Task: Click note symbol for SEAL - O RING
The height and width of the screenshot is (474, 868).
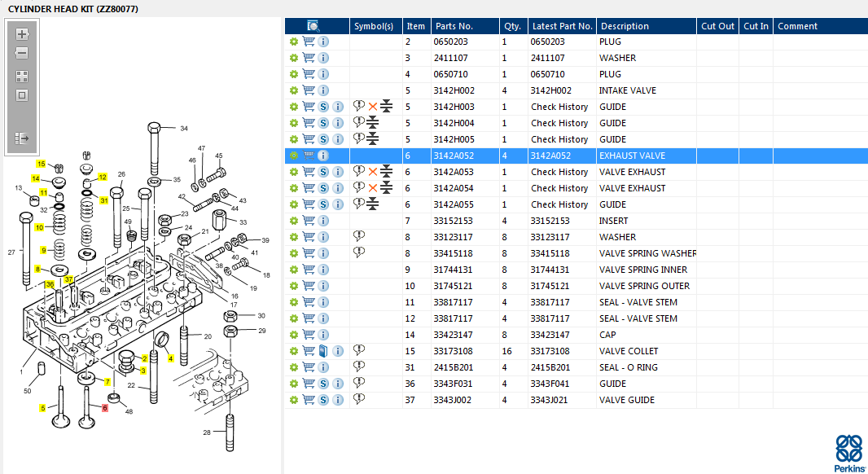Action: (x=358, y=366)
